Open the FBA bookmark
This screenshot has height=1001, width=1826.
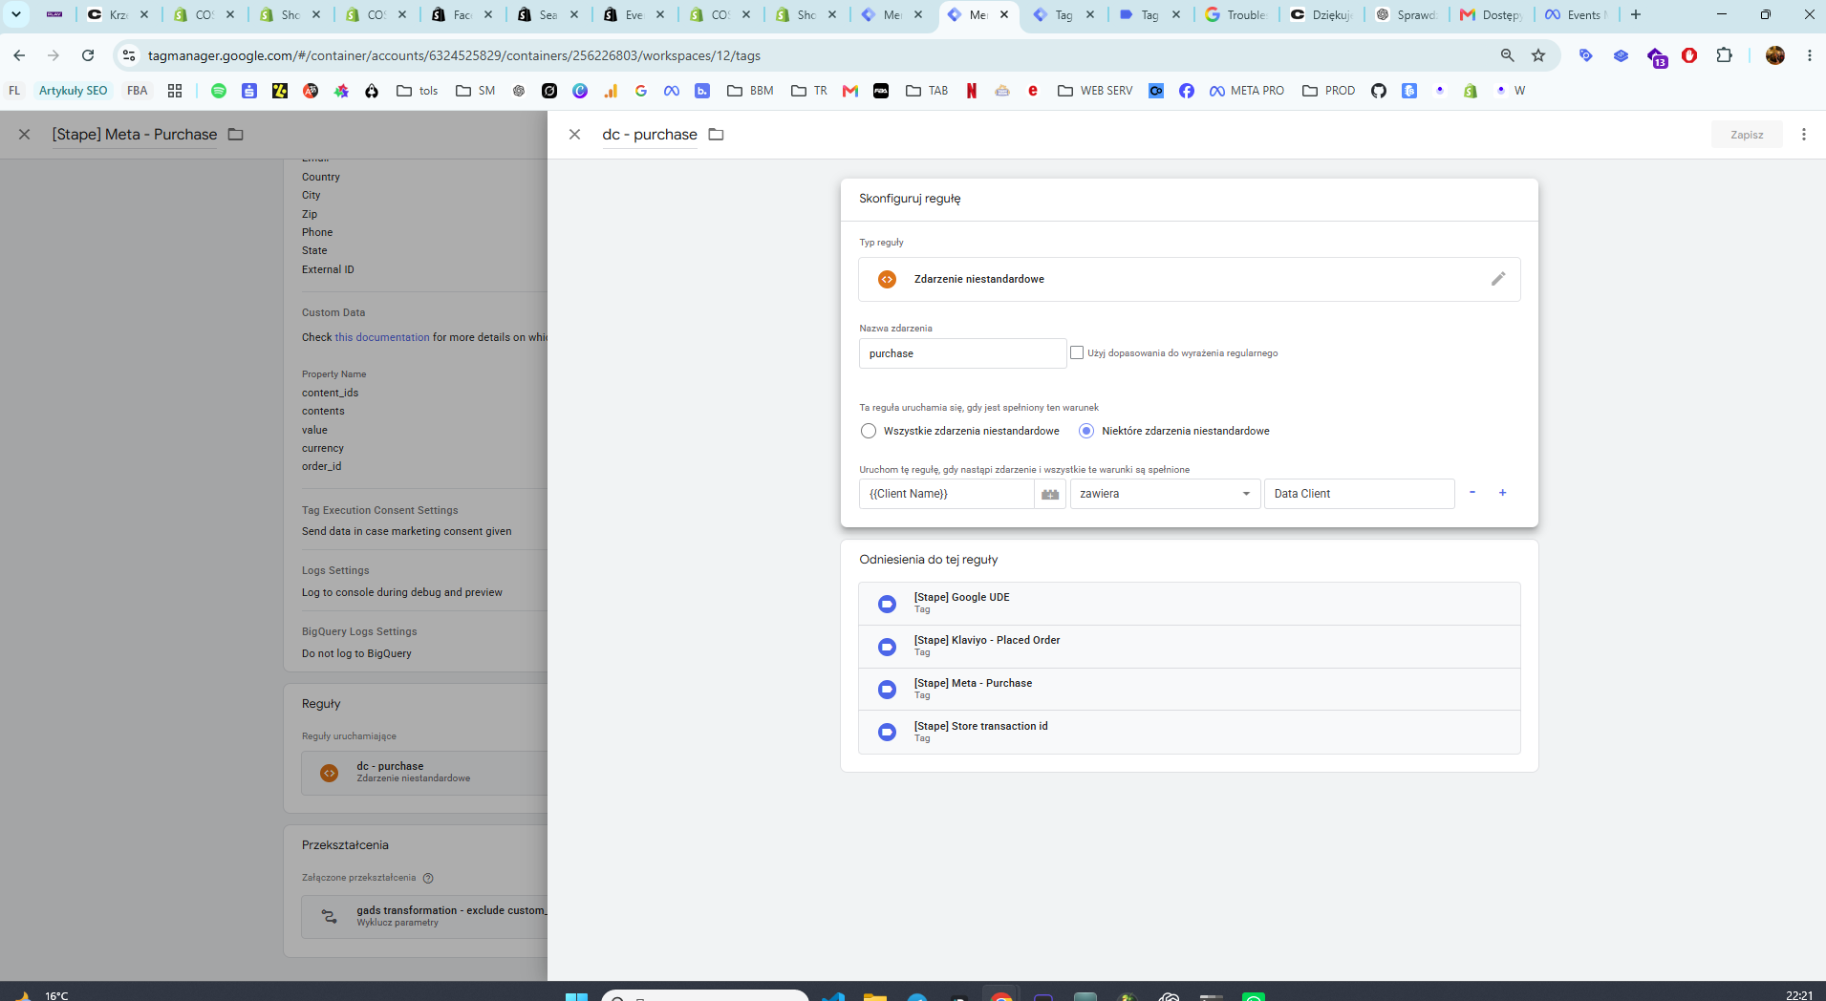(x=137, y=91)
